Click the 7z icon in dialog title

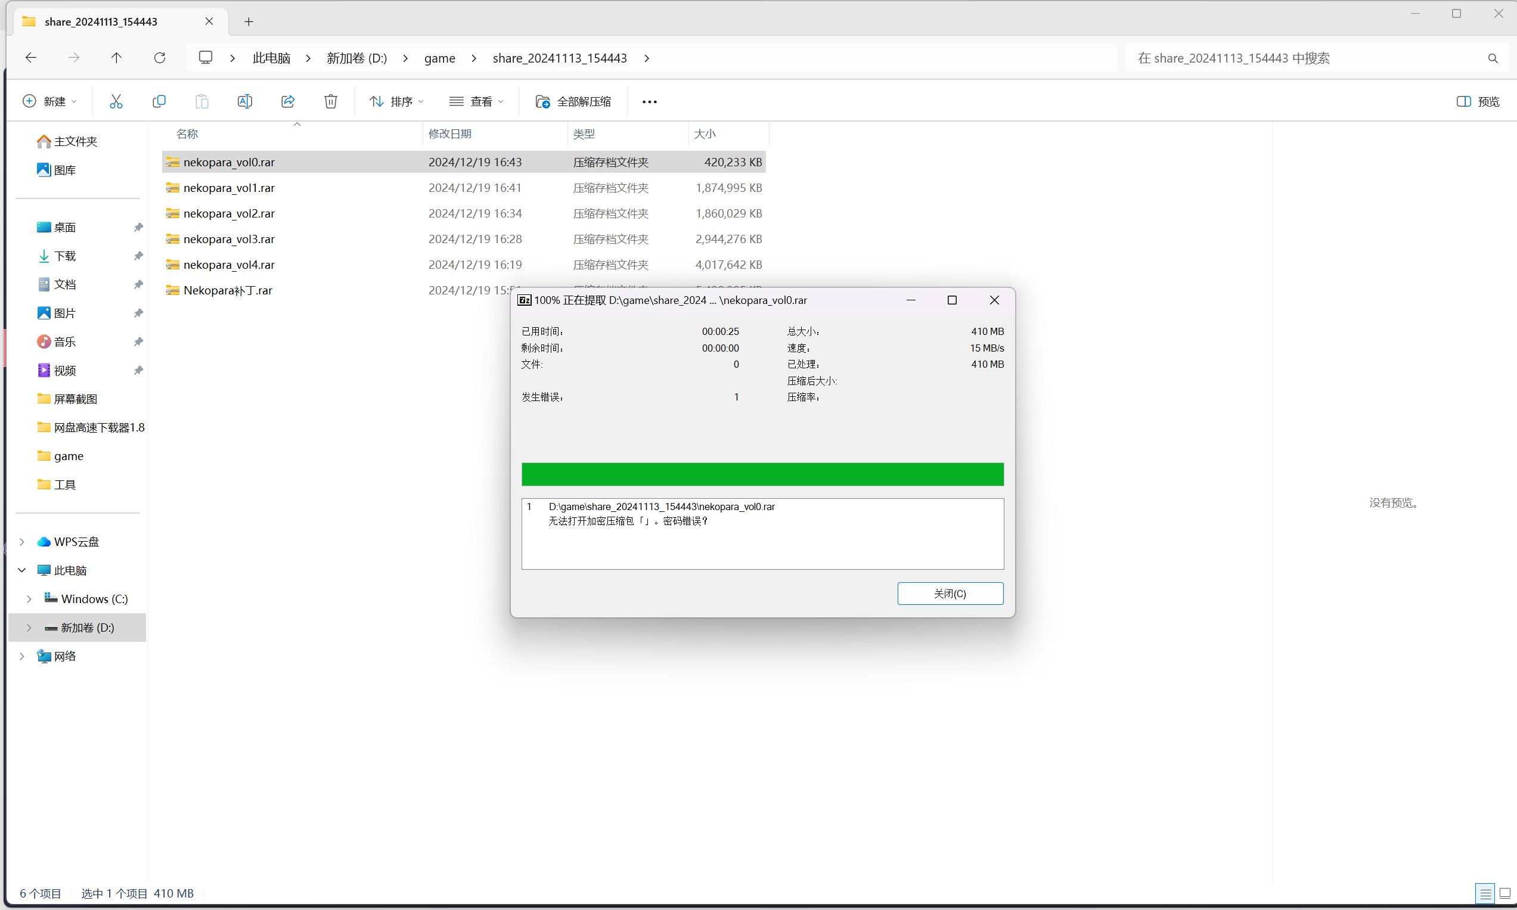[x=525, y=300]
